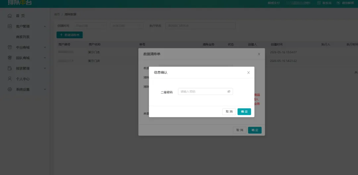Screen dimensions: 358x175
Task: Click timestamp 2026-05-16 13:54:07
Action: click(283, 52)
